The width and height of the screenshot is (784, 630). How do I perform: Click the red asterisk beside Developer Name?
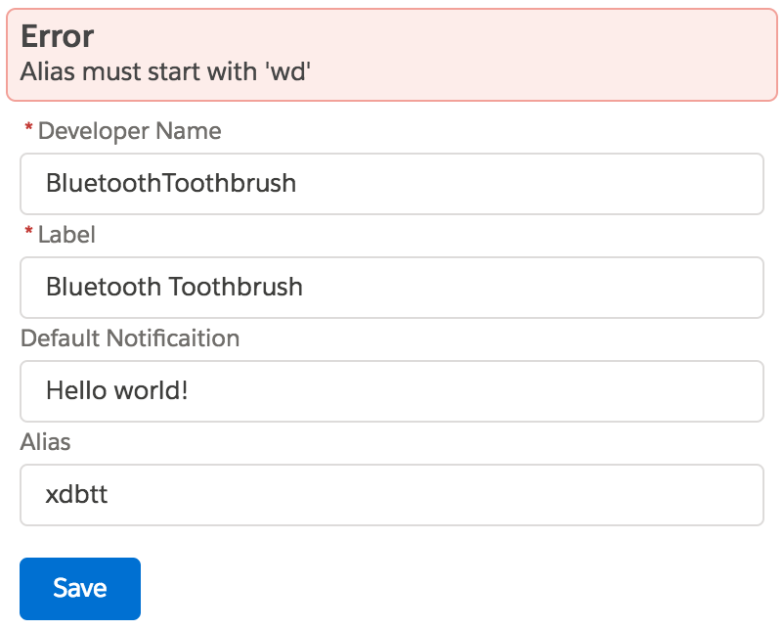tap(28, 130)
